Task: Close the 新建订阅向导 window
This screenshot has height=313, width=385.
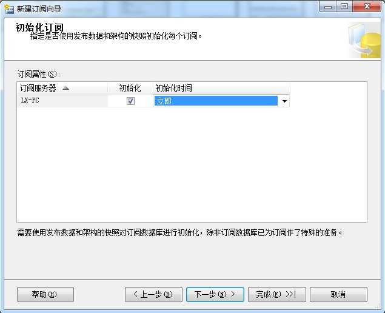Action: pyautogui.click(x=367, y=7)
